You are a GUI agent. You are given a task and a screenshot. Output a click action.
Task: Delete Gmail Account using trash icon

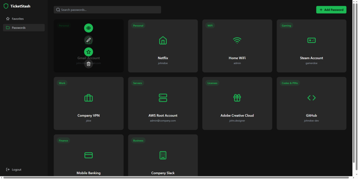(x=89, y=64)
